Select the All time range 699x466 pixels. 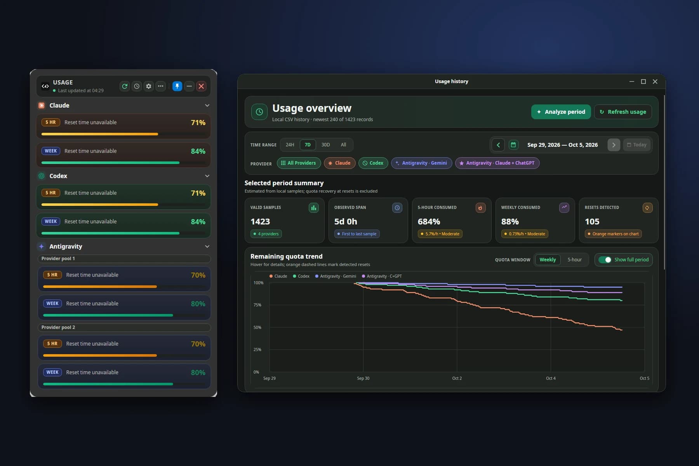point(344,145)
